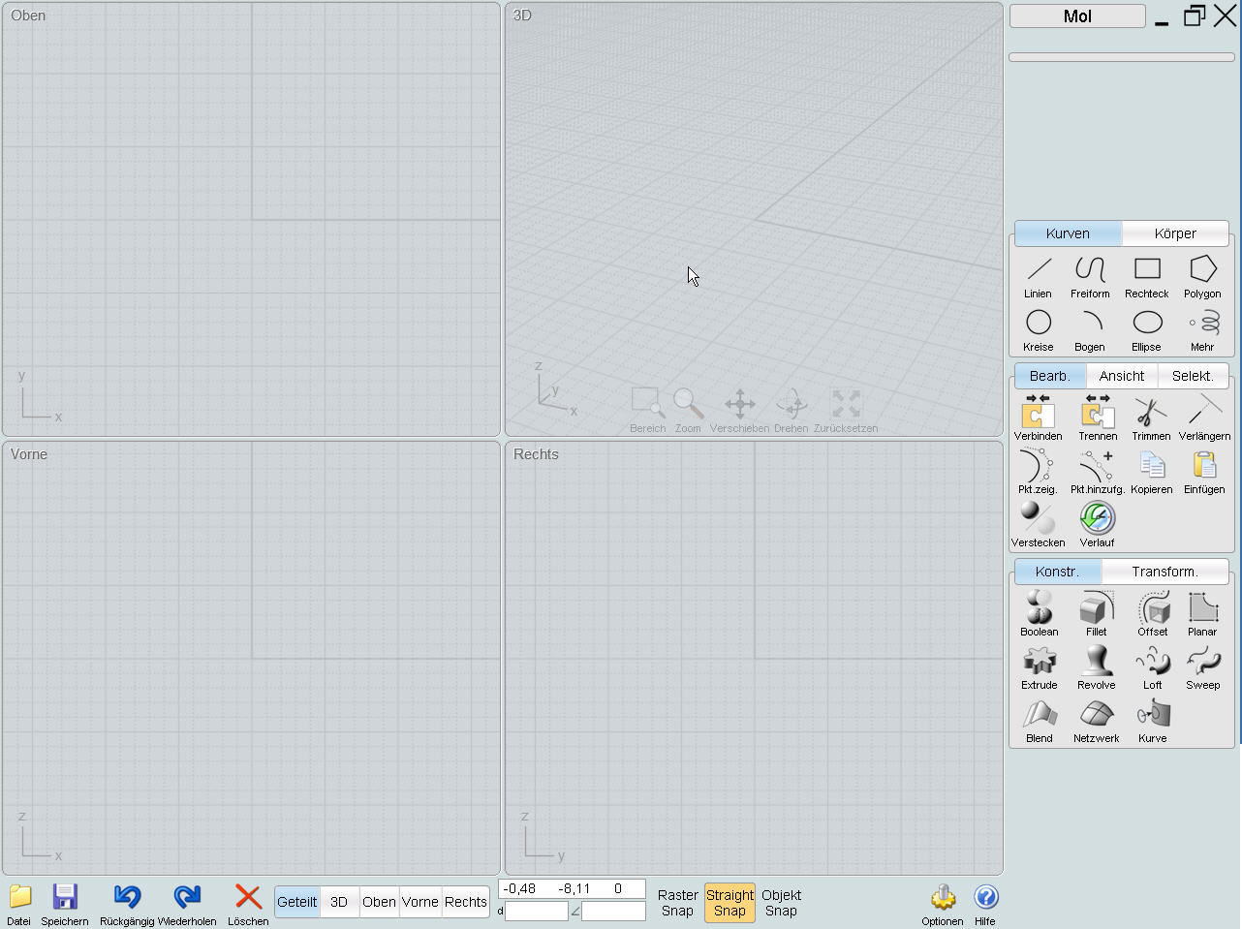Click Zurücksetzen to reset the view
Screen dimensions: 1242x929
846,411
